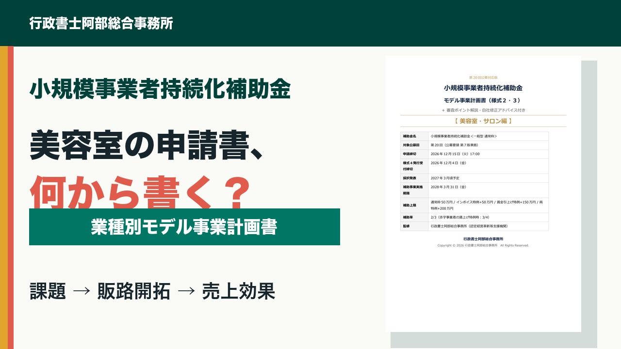The width and height of the screenshot is (621, 349).
Task: Click the '補助金名' table row label
Action: (409, 136)
